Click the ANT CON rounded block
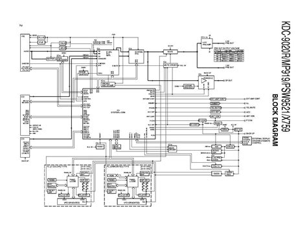This screenshot has width=307, height=245. click(x=215, y=116)
